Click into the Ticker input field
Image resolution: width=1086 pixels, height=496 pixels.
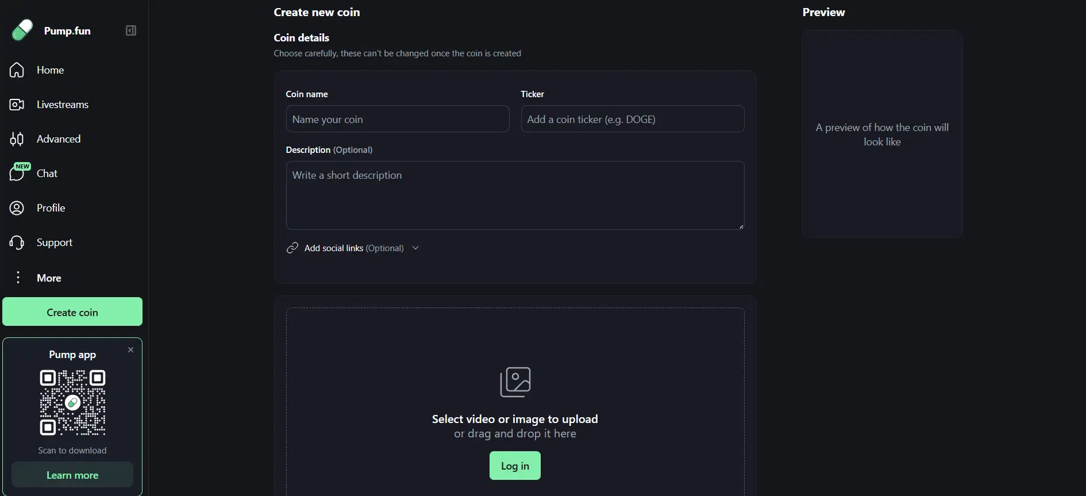pos(632,119)
